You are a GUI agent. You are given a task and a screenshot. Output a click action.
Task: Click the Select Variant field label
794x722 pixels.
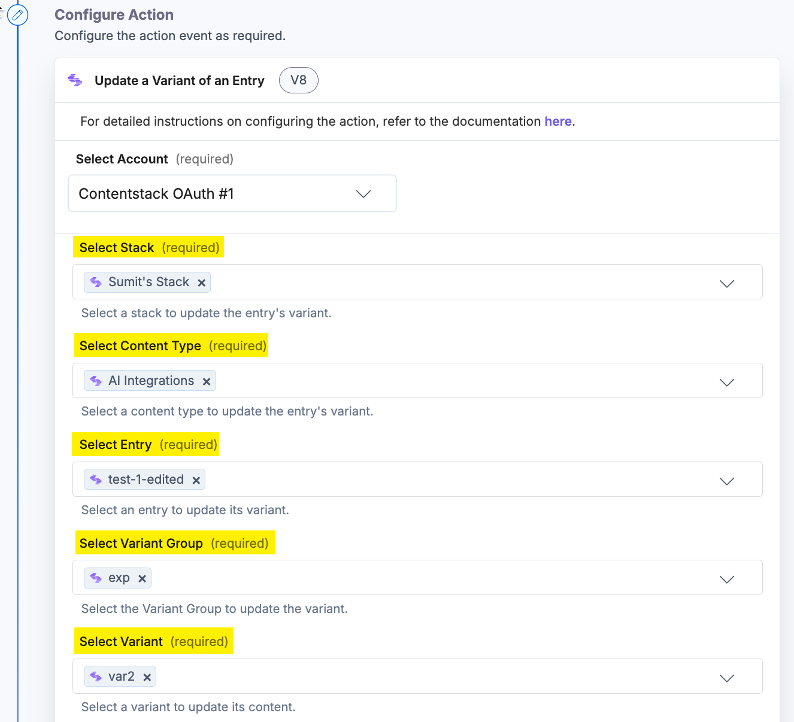[x=121, y=642]
